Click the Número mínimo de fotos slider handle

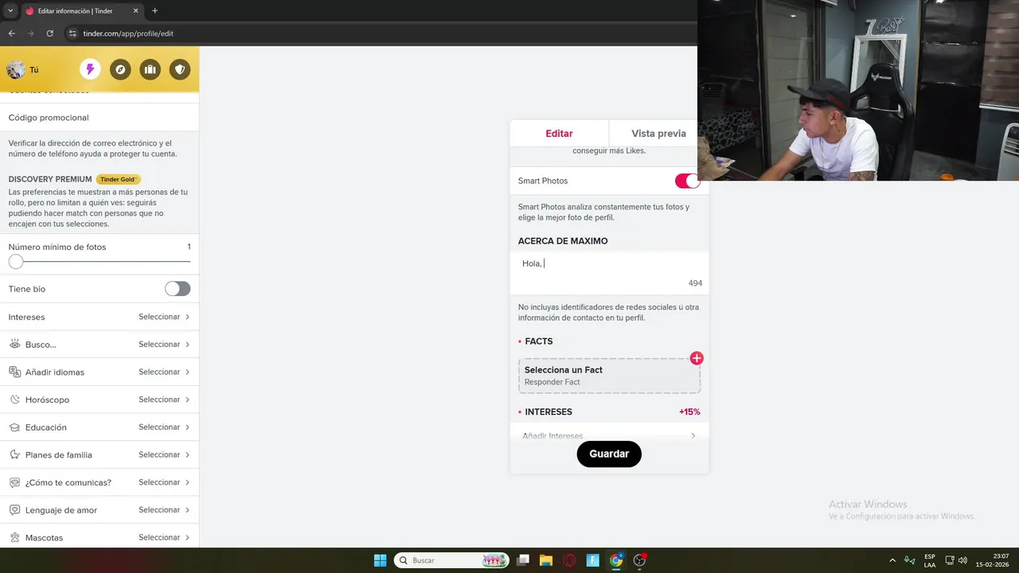coord(16,262)
